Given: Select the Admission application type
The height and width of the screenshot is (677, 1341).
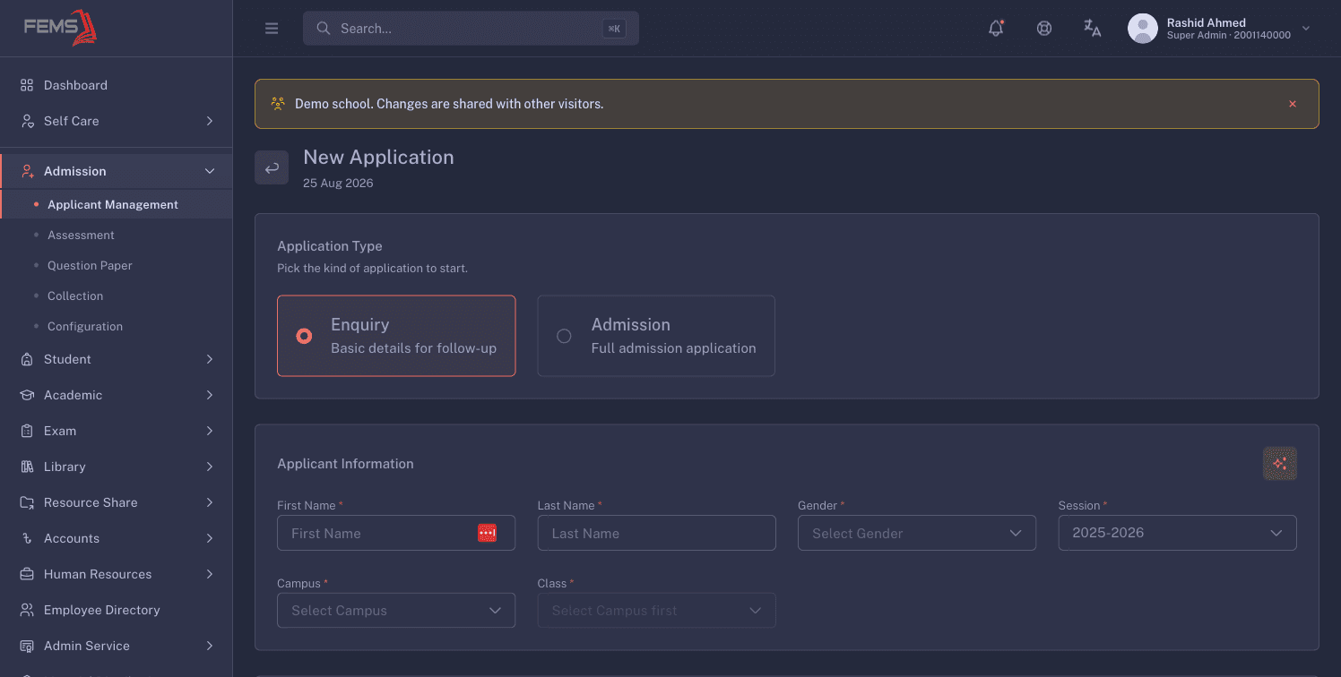Looking at the screenshot, I should [x=656, y=336].
